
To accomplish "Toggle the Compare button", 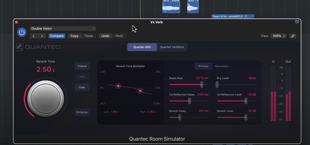I will pos(57,36).
